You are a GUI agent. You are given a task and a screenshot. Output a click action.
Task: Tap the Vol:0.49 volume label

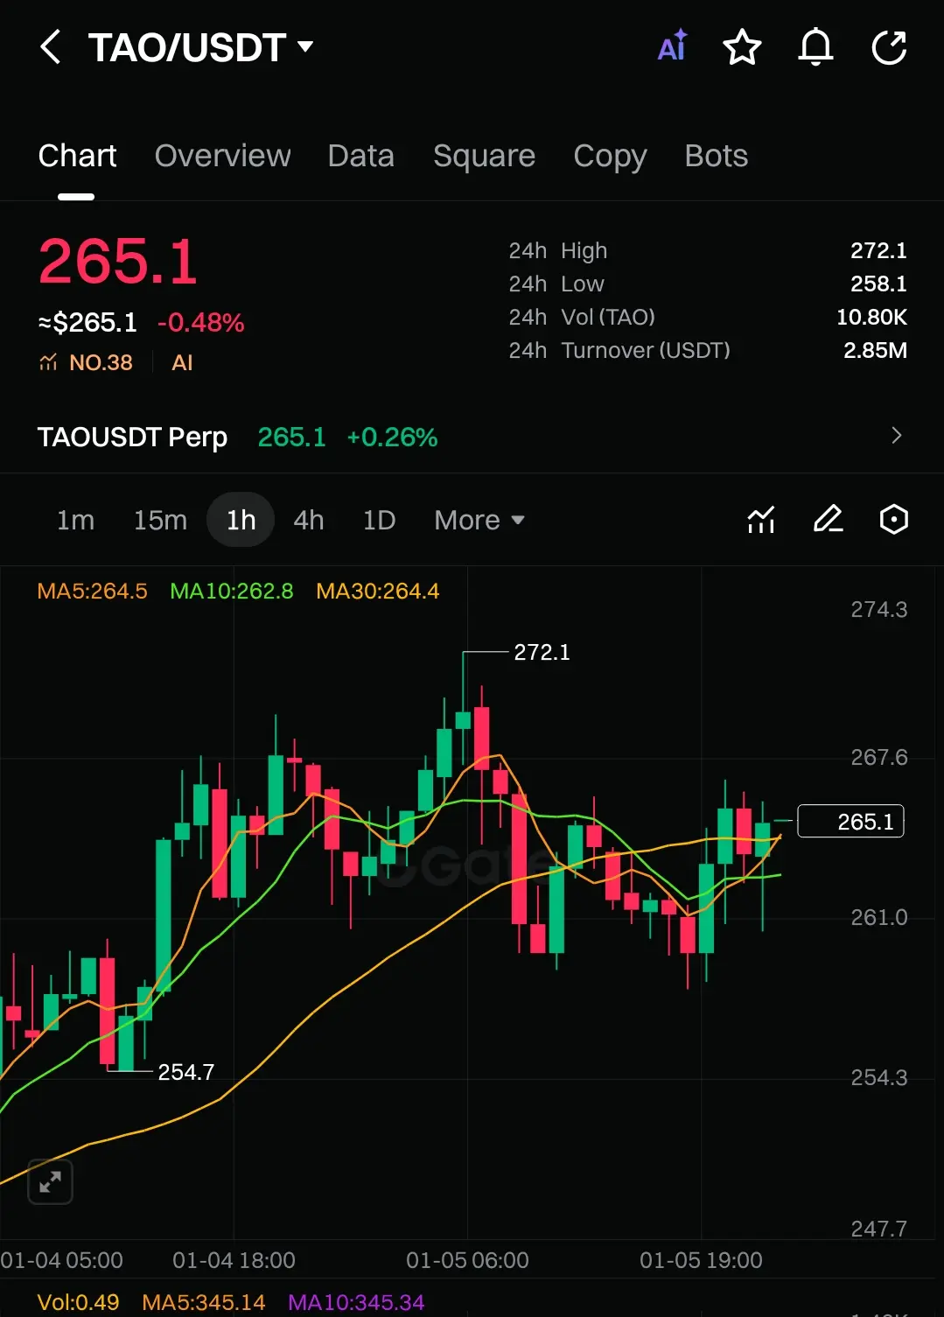click(x=78, y=1302)
